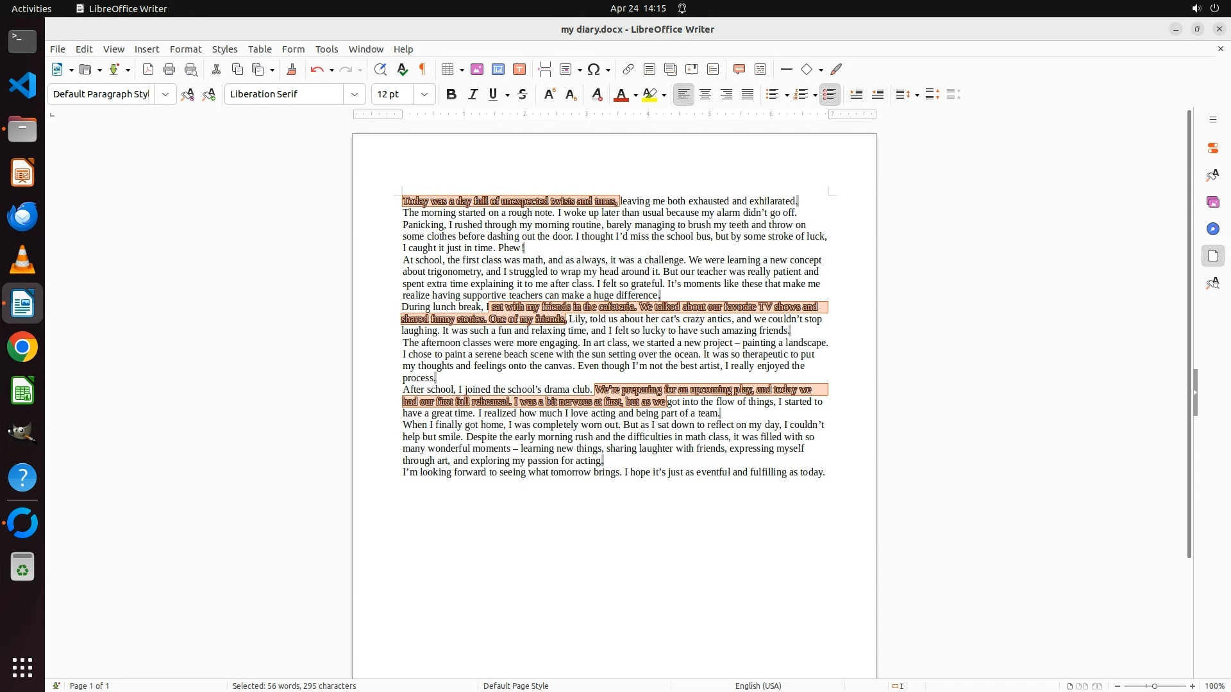The width and height of the screenshot is (1231, 692).
Task: Insert an image using toolbar icon
Action: [476, 69]
